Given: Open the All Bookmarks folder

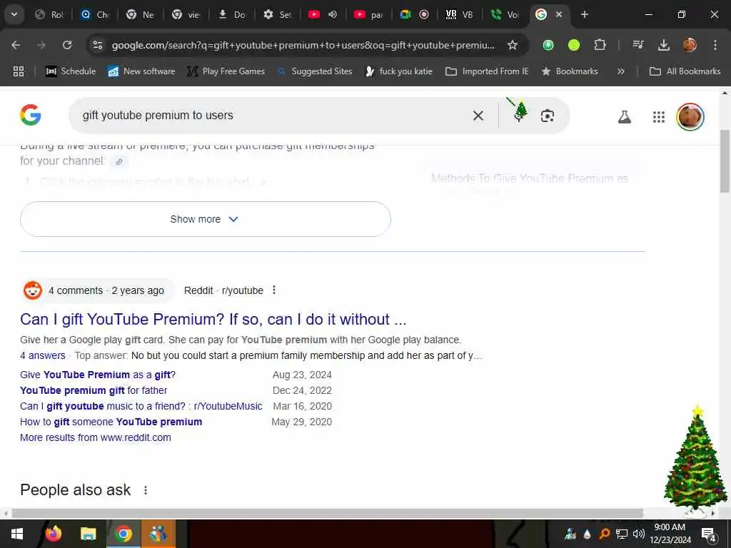Looking at the screenshot, I should click(x=685, y=71).
